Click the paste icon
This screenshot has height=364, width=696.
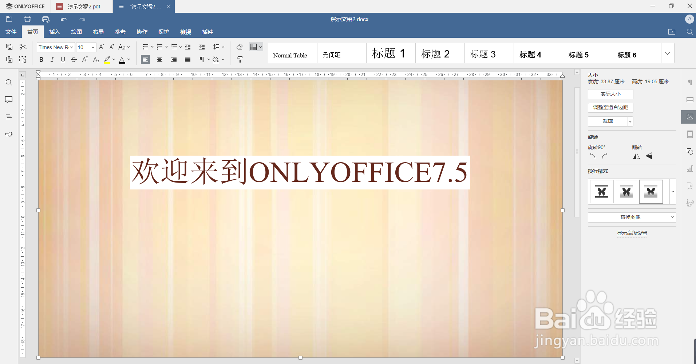(x=9, y=59)
